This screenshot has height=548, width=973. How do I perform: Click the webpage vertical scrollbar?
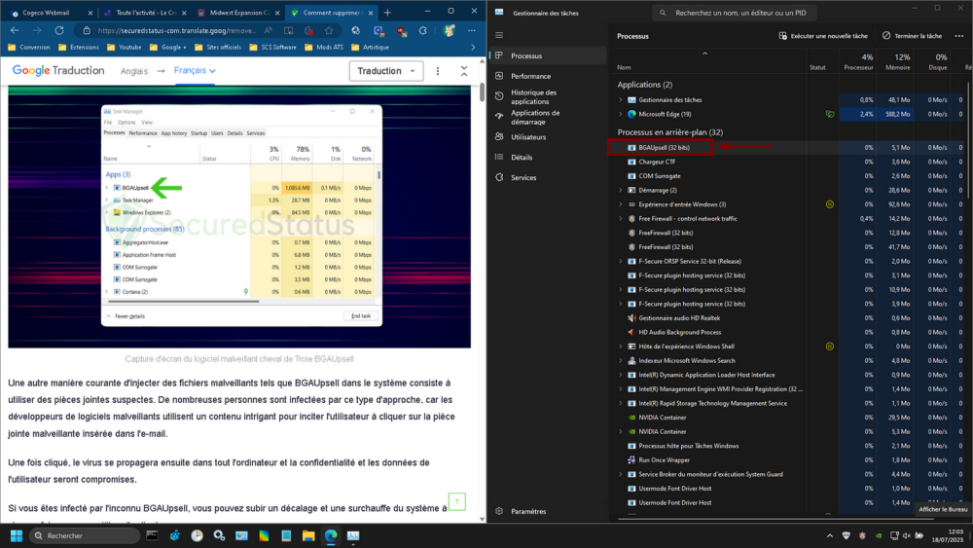(x=483, y=93)
